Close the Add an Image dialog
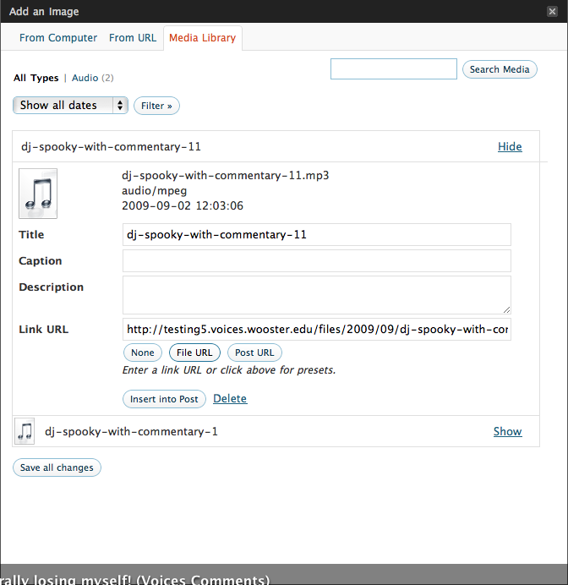This screenshot has width=568, height=585. point(552,11)
